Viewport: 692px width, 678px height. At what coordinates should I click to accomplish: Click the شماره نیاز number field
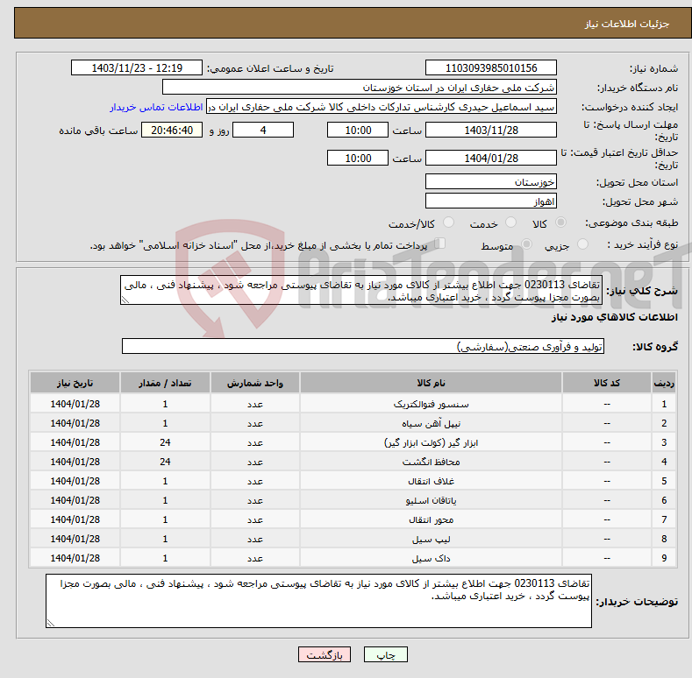click(x=491, y=68)
